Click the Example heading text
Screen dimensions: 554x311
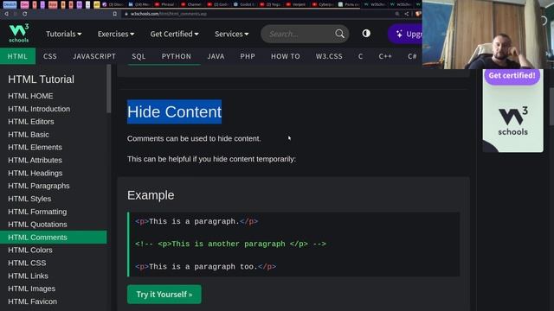tap(151, 195)
